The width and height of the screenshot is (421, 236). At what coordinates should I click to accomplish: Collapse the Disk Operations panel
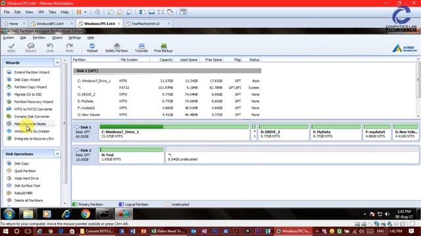point(57,154)
